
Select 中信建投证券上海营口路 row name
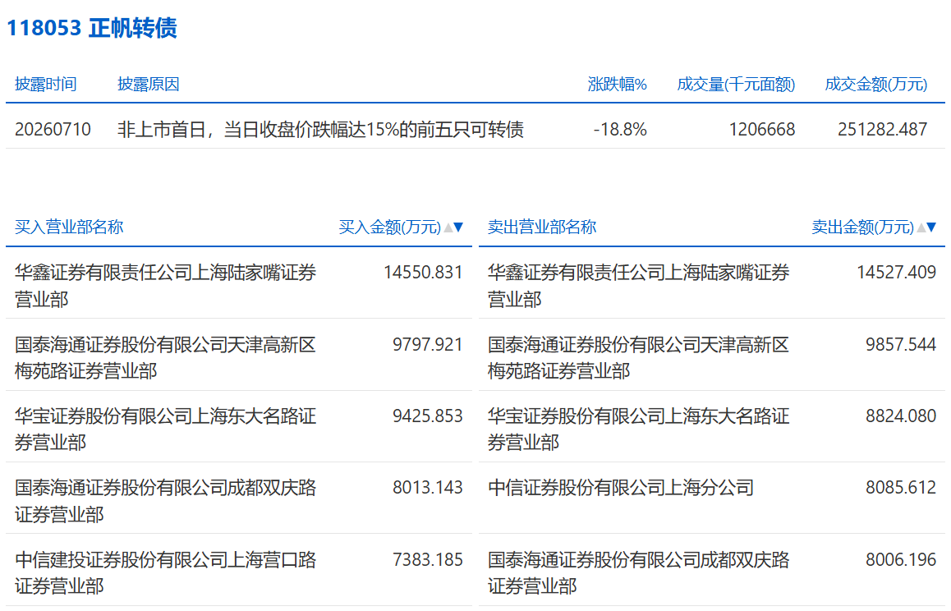click(166, 572)
